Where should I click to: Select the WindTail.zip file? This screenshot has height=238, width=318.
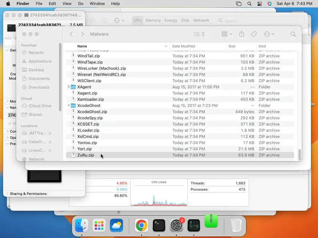pyautogui.click(x=180, y=56)
